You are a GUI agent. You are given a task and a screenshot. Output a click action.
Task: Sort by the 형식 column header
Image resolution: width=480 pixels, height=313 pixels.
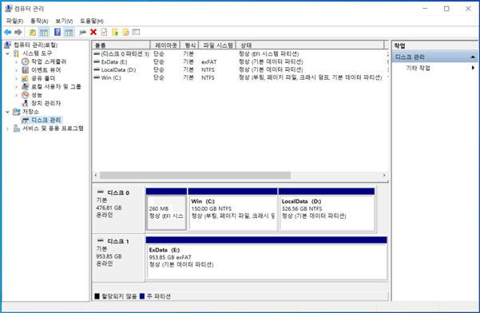(189, 45)
